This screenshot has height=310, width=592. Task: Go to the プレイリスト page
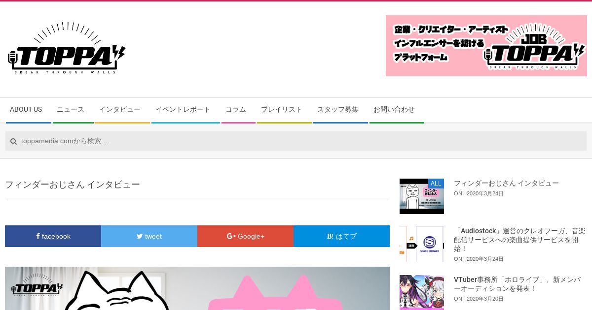tap(282, 109)
